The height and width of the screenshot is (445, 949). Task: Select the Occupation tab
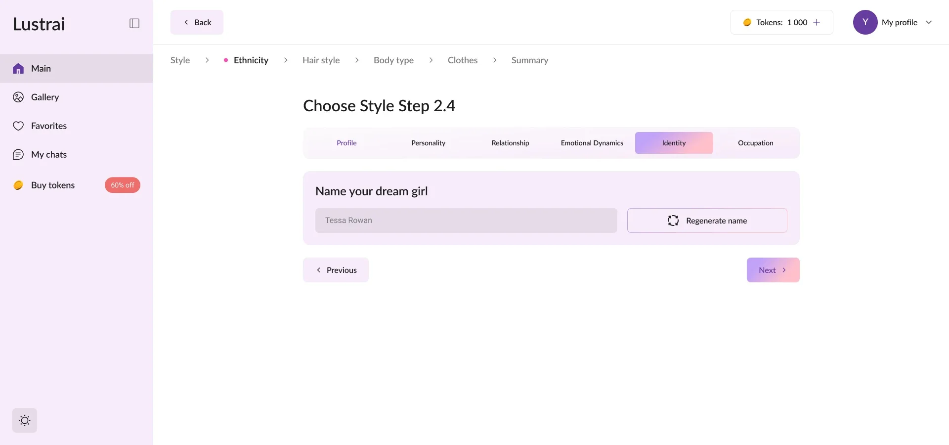point(755,143)
